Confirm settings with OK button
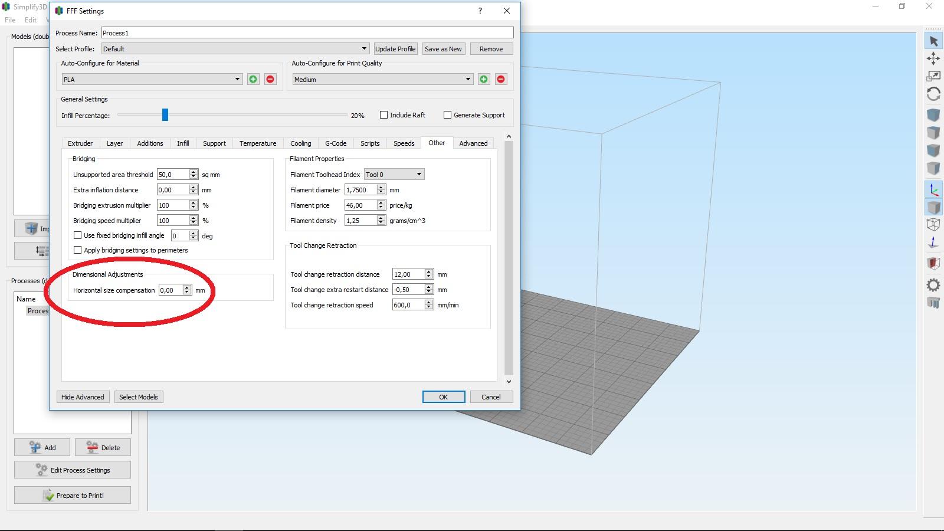The height and width of the screenshot is (531, 944). pos(444,397)
